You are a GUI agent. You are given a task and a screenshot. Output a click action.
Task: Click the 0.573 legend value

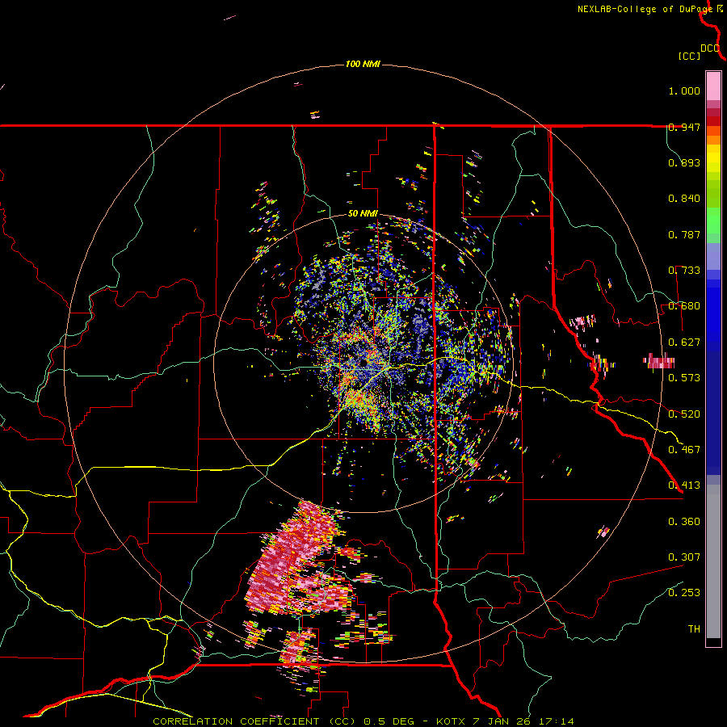coord(684,378)
